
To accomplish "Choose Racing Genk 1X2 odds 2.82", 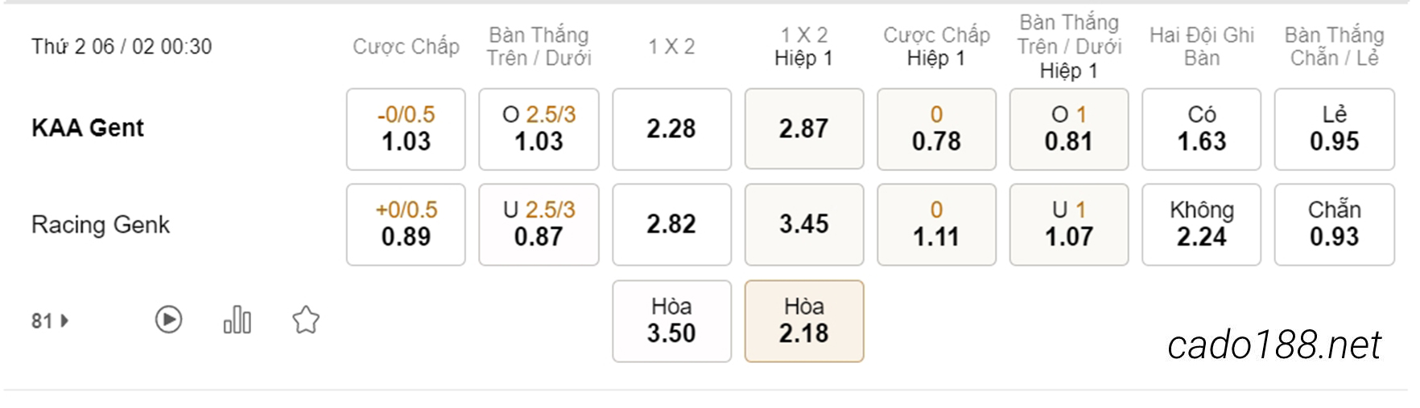I will pos(671,225).
